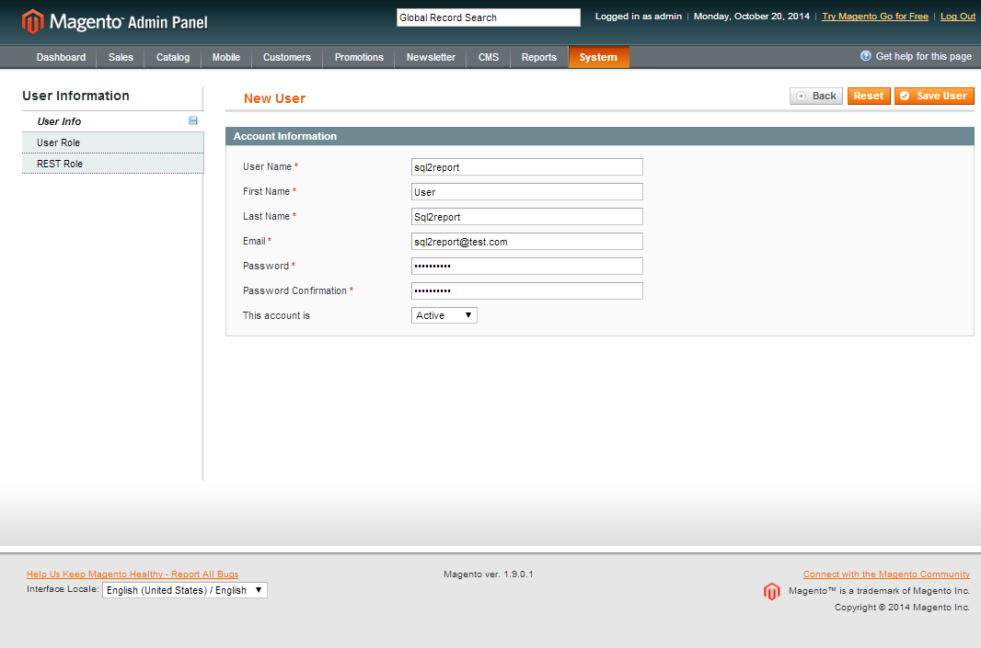Open the Dashboard menu

coord(62,57)
